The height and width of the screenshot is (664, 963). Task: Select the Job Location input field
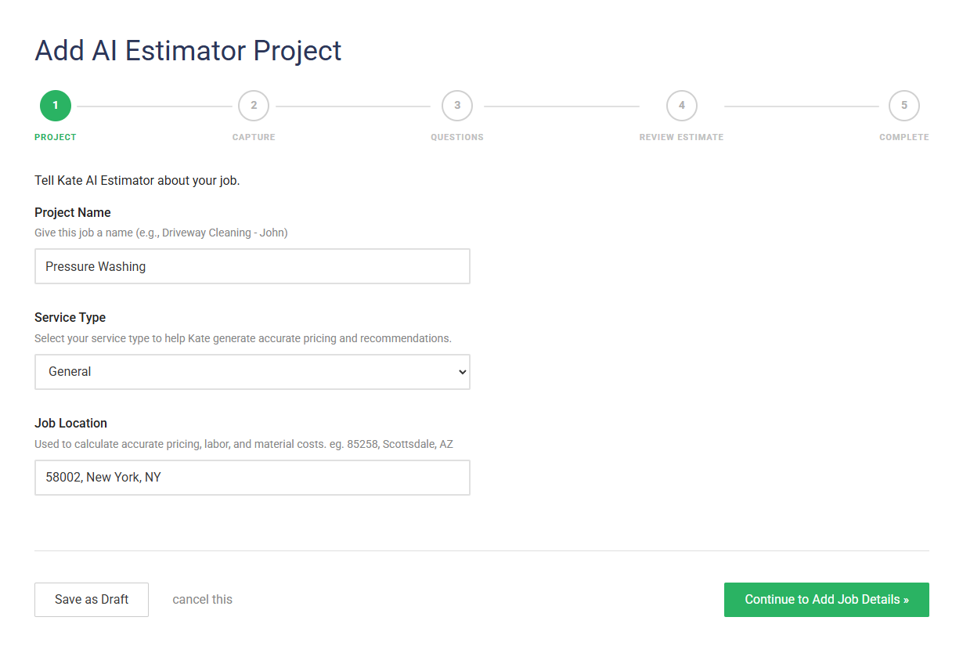252,477
